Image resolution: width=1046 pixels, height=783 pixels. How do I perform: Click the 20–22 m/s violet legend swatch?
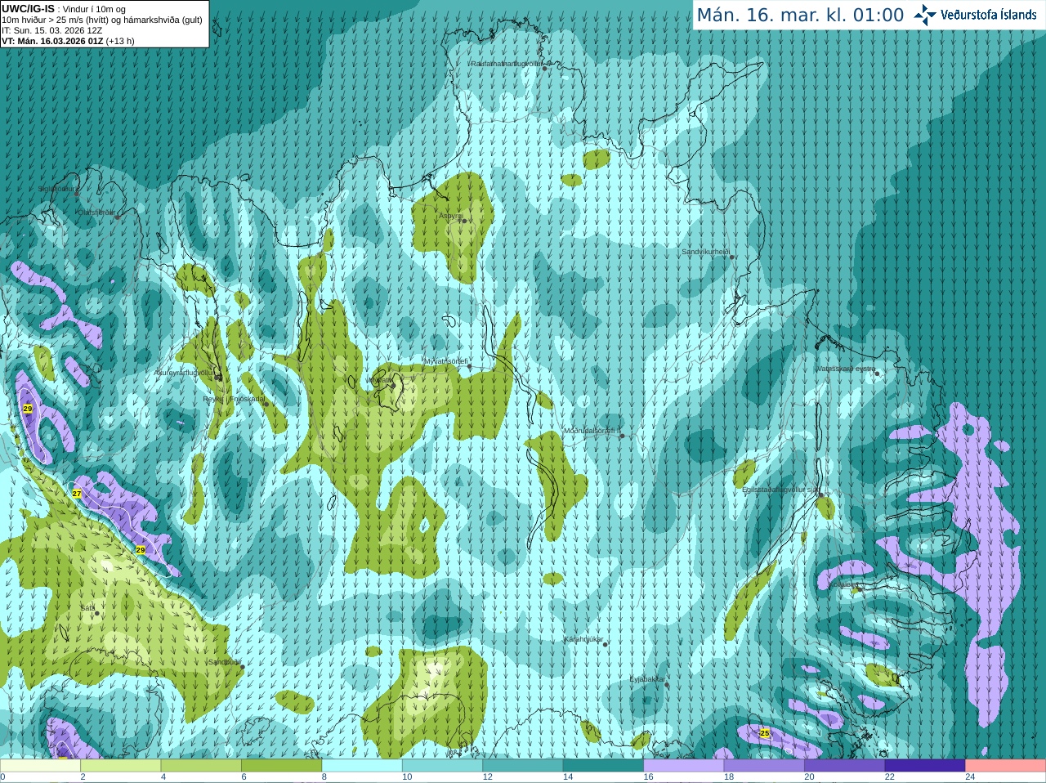tap(845, 766)
